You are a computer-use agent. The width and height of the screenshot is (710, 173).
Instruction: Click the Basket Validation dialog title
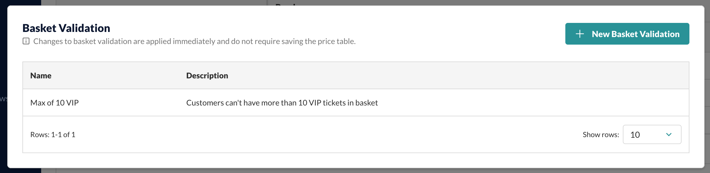point(66,28)
